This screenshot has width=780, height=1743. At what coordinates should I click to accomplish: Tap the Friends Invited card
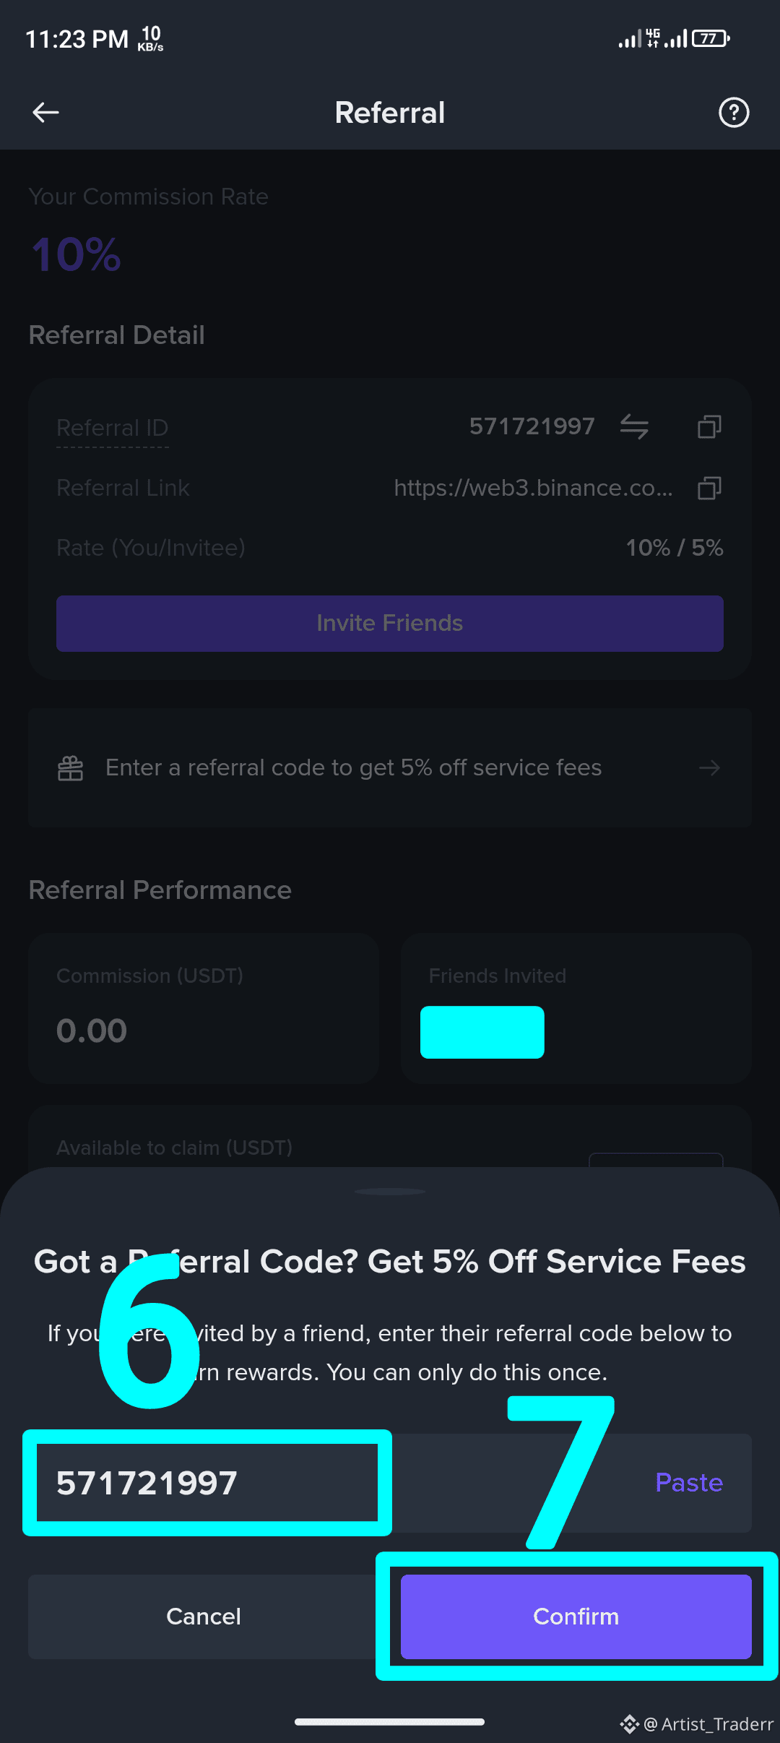point(576,1007)
